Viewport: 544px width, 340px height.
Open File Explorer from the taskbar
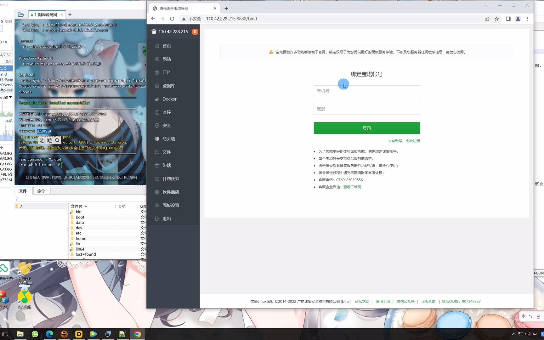tap(20, 334)
